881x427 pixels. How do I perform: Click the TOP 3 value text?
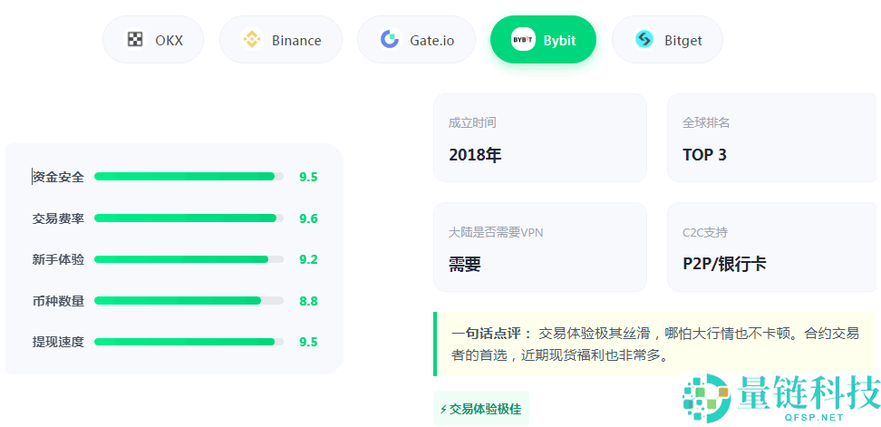(704, 155)
